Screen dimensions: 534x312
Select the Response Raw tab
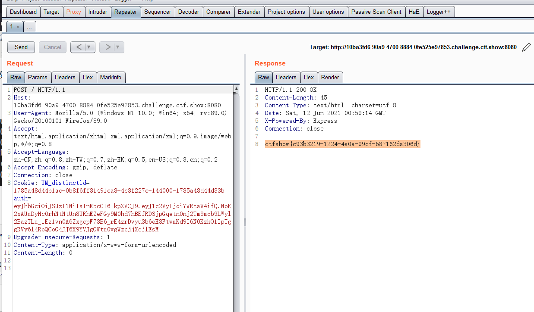[264, 77]
